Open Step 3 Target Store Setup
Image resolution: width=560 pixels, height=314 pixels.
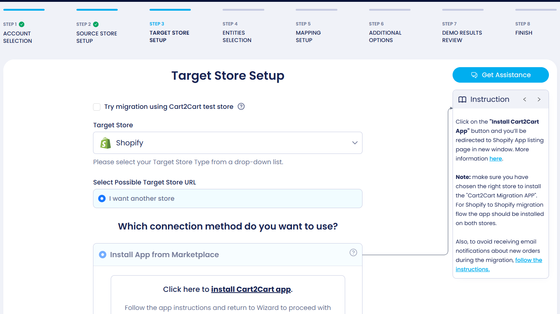click(169, 32)
